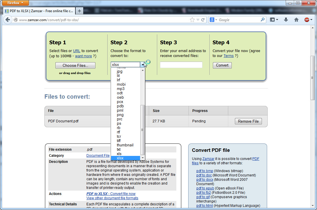The width and height of the screenshot is (317, 210).
Task: Click the Remove File button
Action: [248, 121]
